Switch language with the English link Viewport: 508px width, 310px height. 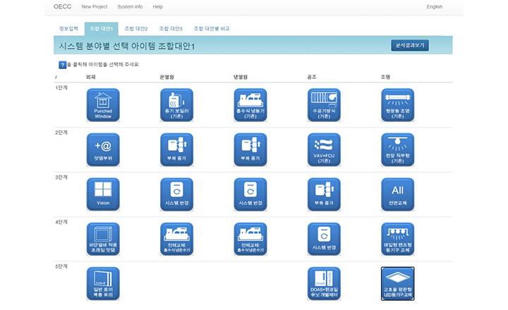[434, 6]
